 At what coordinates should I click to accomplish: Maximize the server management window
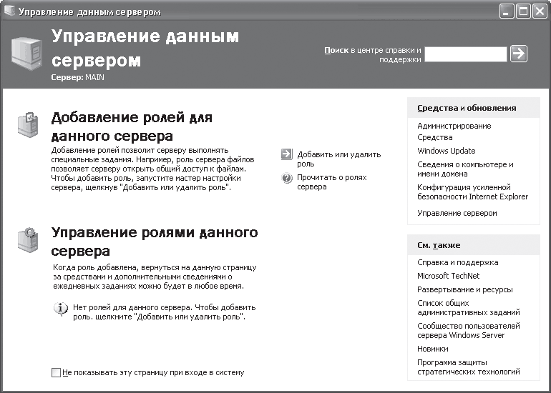(523, 11)
